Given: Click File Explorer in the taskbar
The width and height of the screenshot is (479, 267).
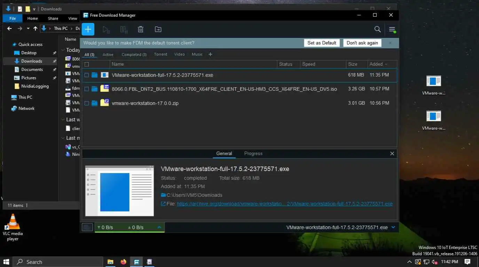Looking at the screenshot, I should pyautogui.click(x=110, y=262).
